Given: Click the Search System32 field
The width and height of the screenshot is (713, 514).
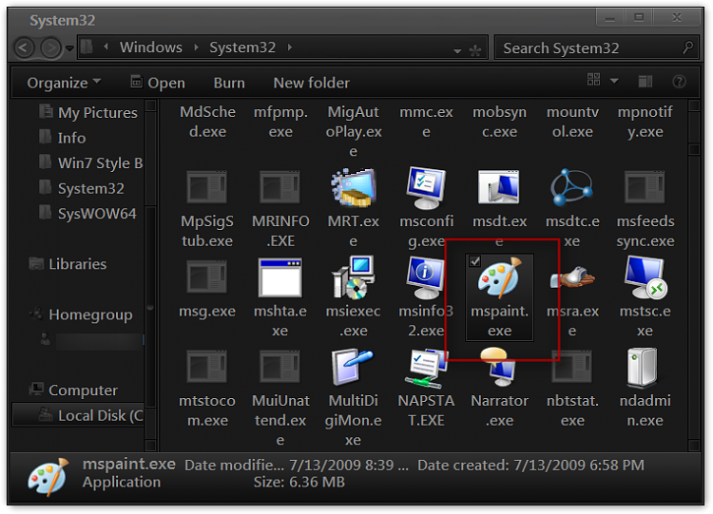Looking at the screenshot, I should [596, 48].
